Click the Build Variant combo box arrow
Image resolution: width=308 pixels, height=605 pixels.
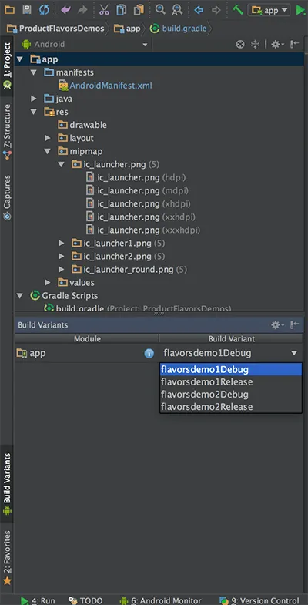tap(294, 353)
